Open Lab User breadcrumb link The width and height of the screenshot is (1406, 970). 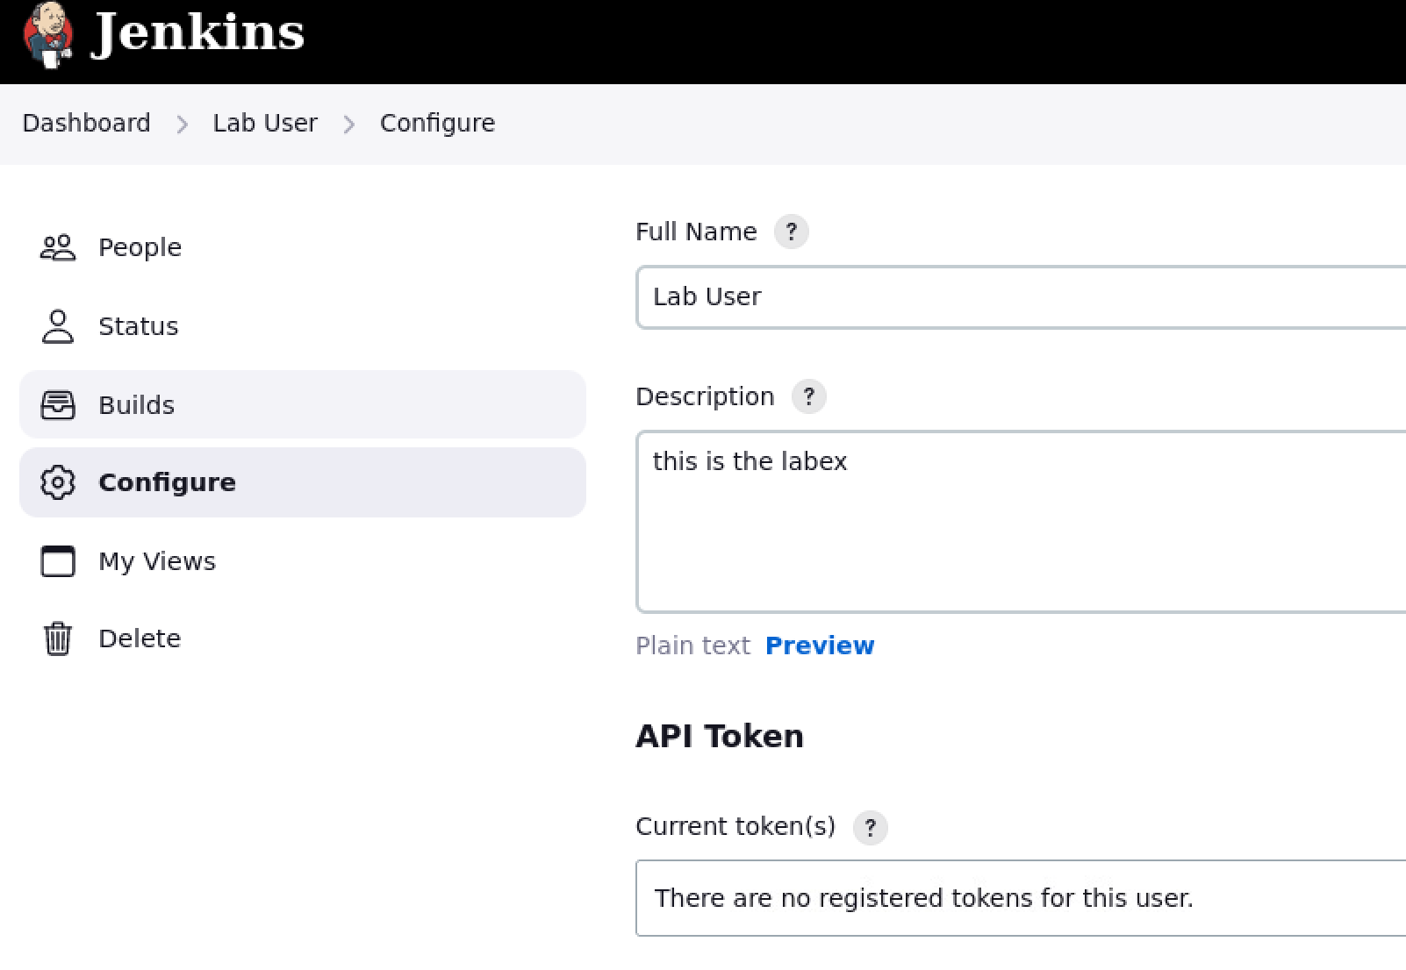tap(265, 123)
